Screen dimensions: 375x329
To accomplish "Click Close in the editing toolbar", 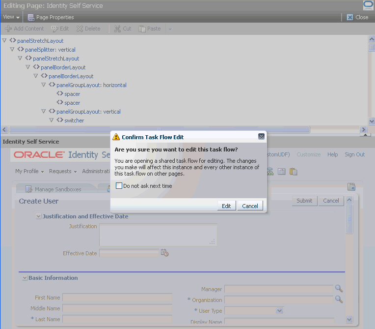I will click(357, 17).
